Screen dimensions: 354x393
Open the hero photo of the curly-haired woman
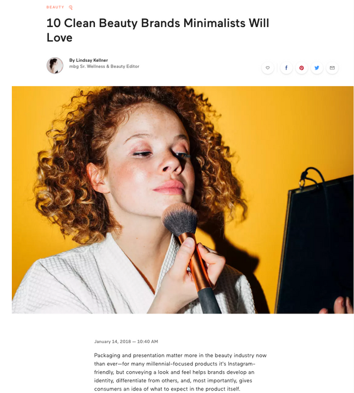click(x=182, y=200)
